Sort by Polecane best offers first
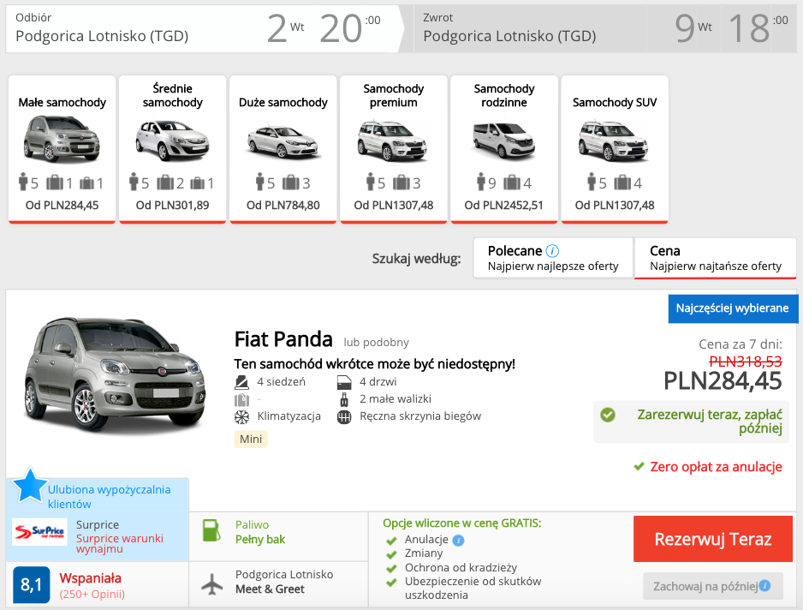 click(x=553, y=258)
